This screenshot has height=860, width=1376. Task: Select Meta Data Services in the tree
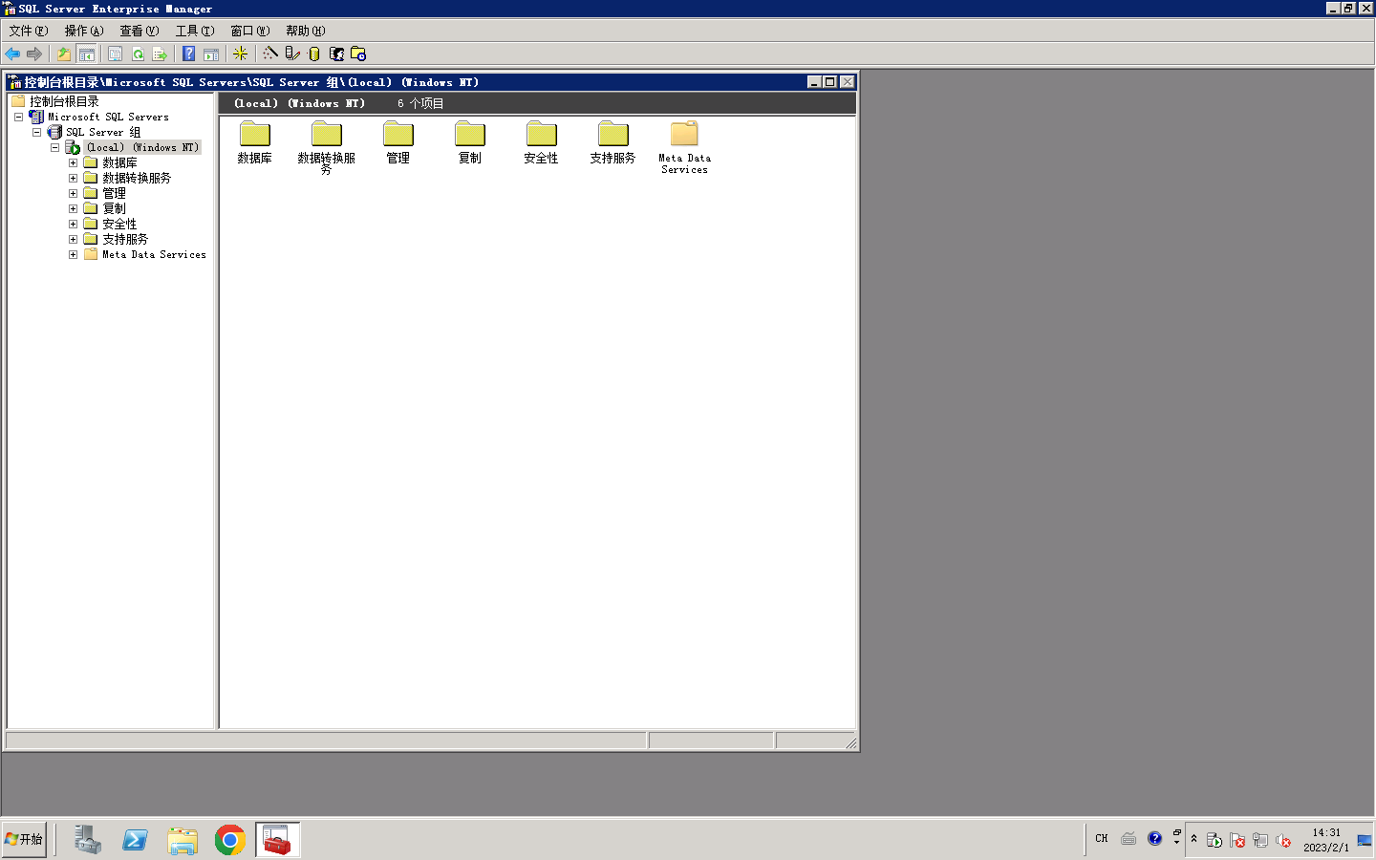click(x=154, y=254)
